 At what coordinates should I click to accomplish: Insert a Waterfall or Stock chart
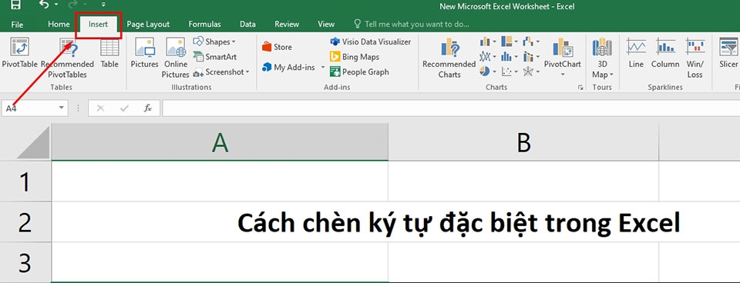click(531, 42)
